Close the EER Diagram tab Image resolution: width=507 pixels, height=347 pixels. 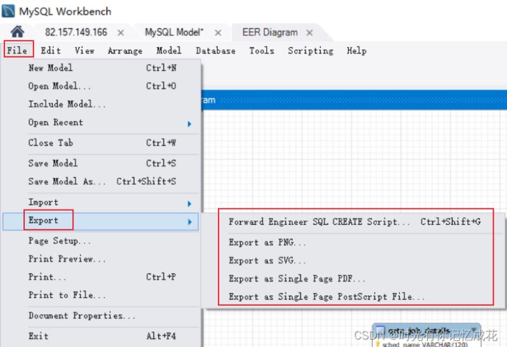[x=309, y=33]
